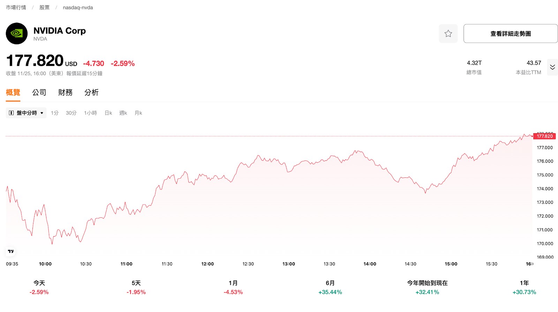Select the 1分 chart interval

tap(55, 113)
